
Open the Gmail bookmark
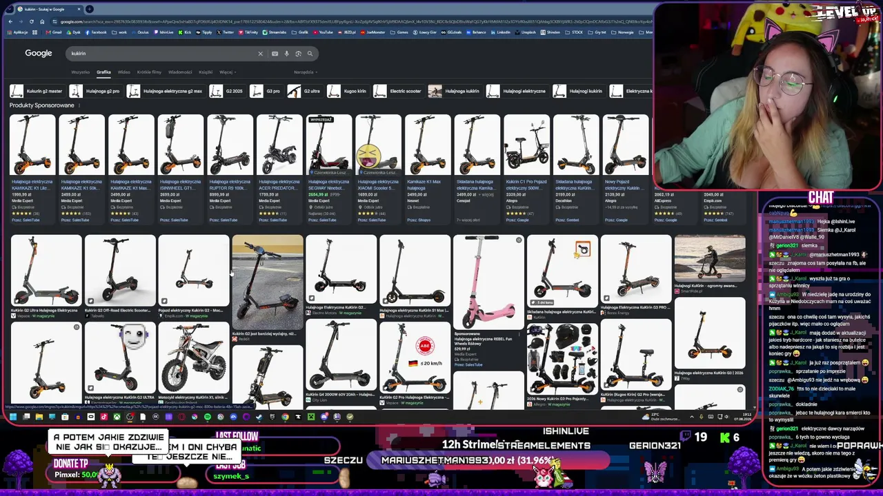pos(54,32)
